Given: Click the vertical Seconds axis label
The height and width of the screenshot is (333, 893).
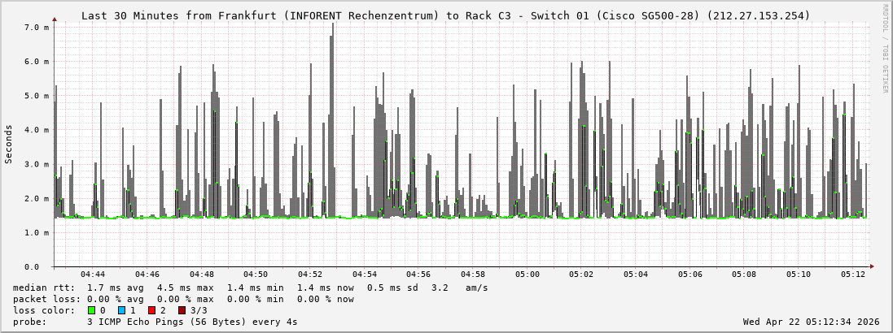Looking at the screenshot, I should tap(9, 145).
